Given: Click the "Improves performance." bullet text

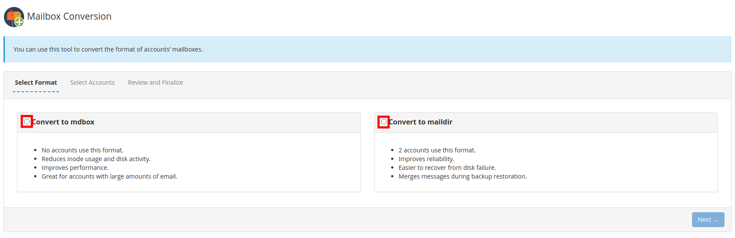Looking at the screenshot, I should 75,168.
